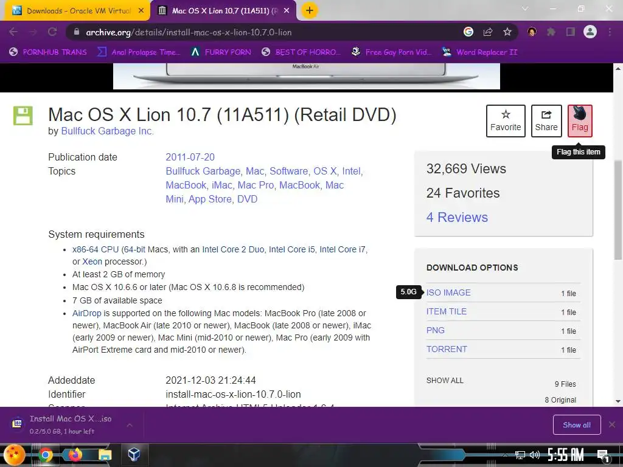Open the 4 Reviews link
623x467 pixels.
[x=457, y=217]
